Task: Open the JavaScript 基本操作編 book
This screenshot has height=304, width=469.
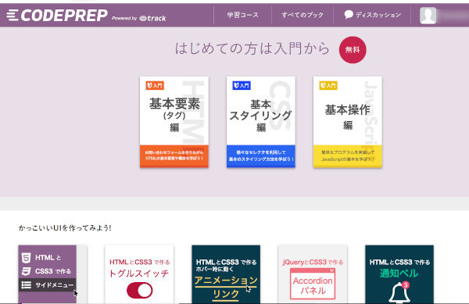Action: coord(348,122)
